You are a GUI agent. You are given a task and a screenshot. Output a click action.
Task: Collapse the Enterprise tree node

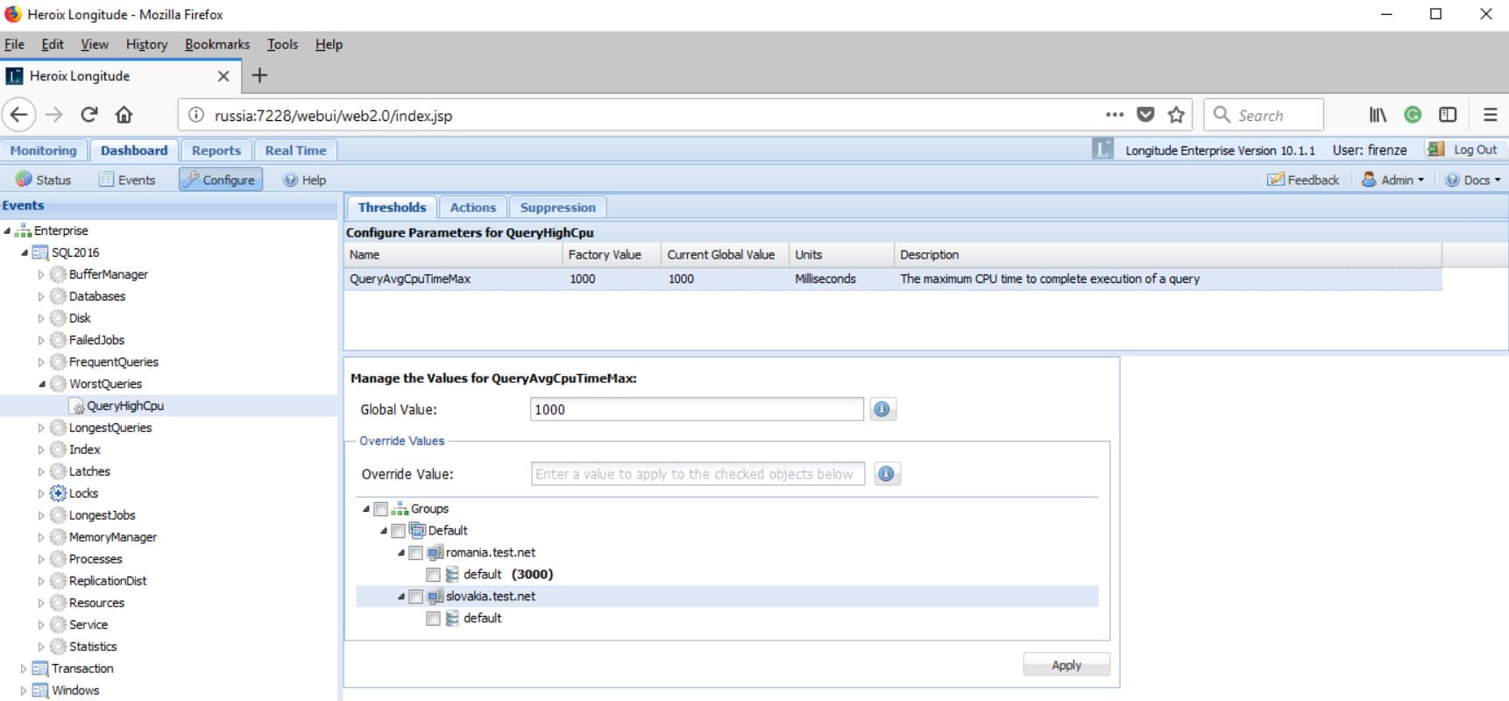point(7,230)
